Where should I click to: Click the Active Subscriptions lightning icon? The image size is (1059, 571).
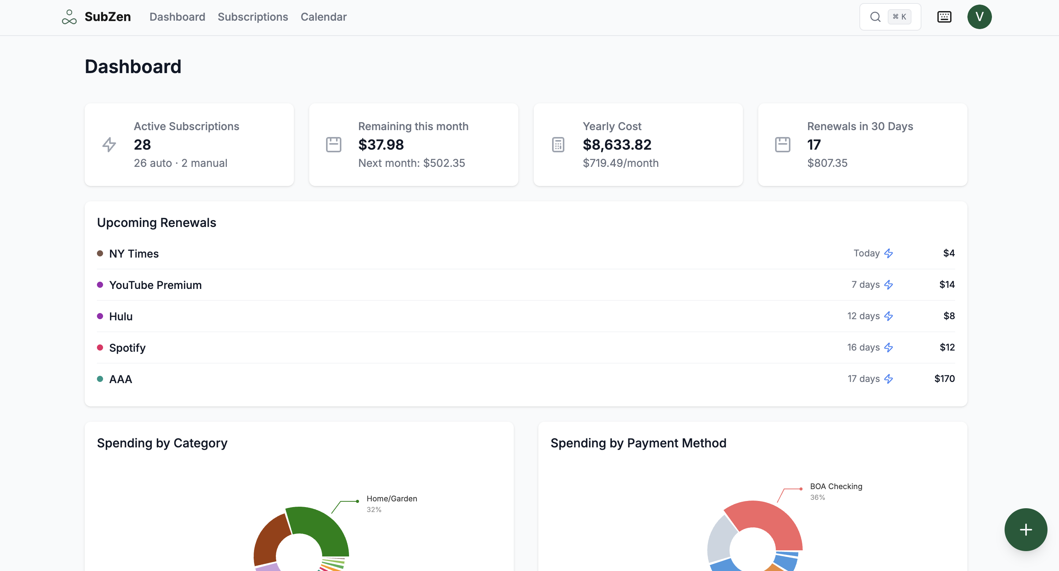pyautogui.click(x=109, y=145)
